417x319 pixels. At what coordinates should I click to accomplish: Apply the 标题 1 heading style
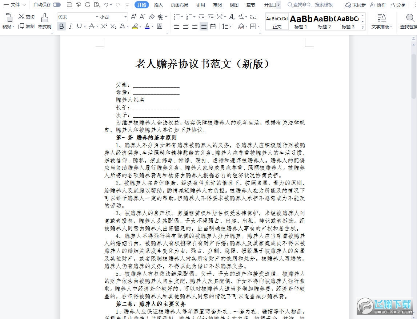click(301, 21)
